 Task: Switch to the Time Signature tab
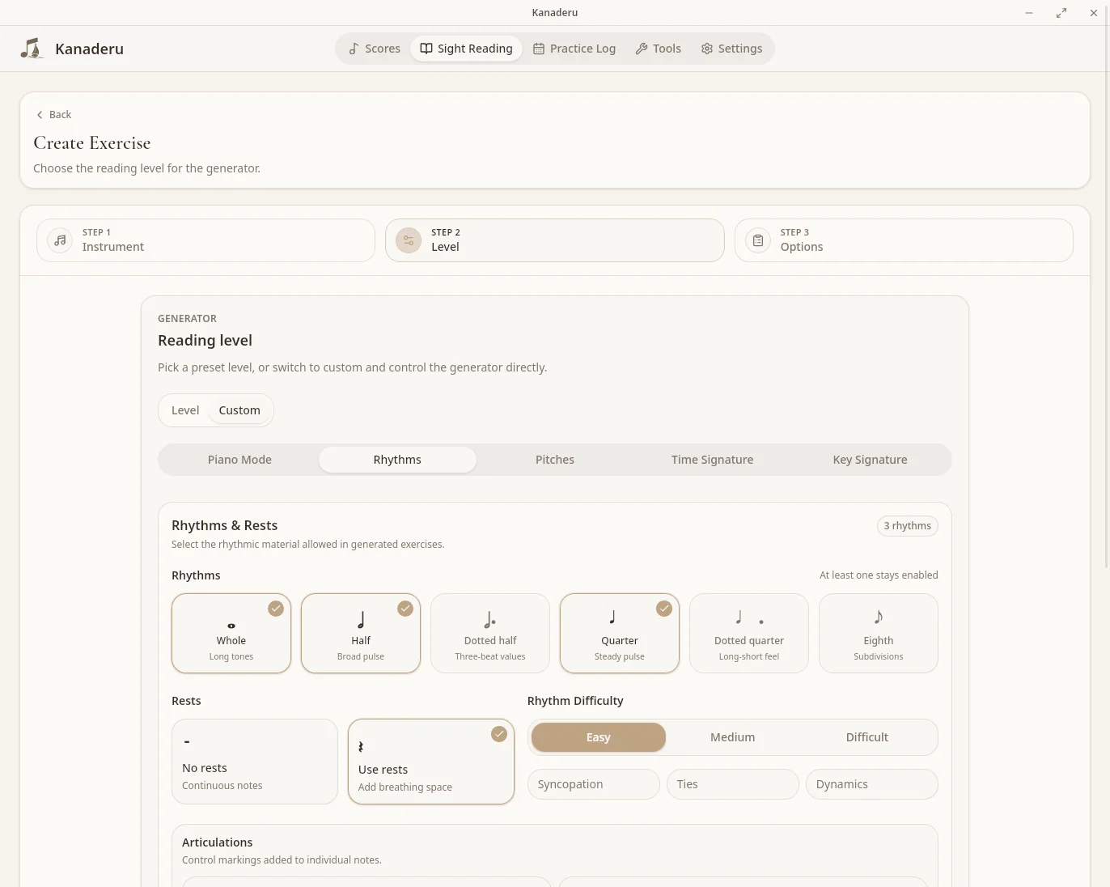tap(712, 460)
